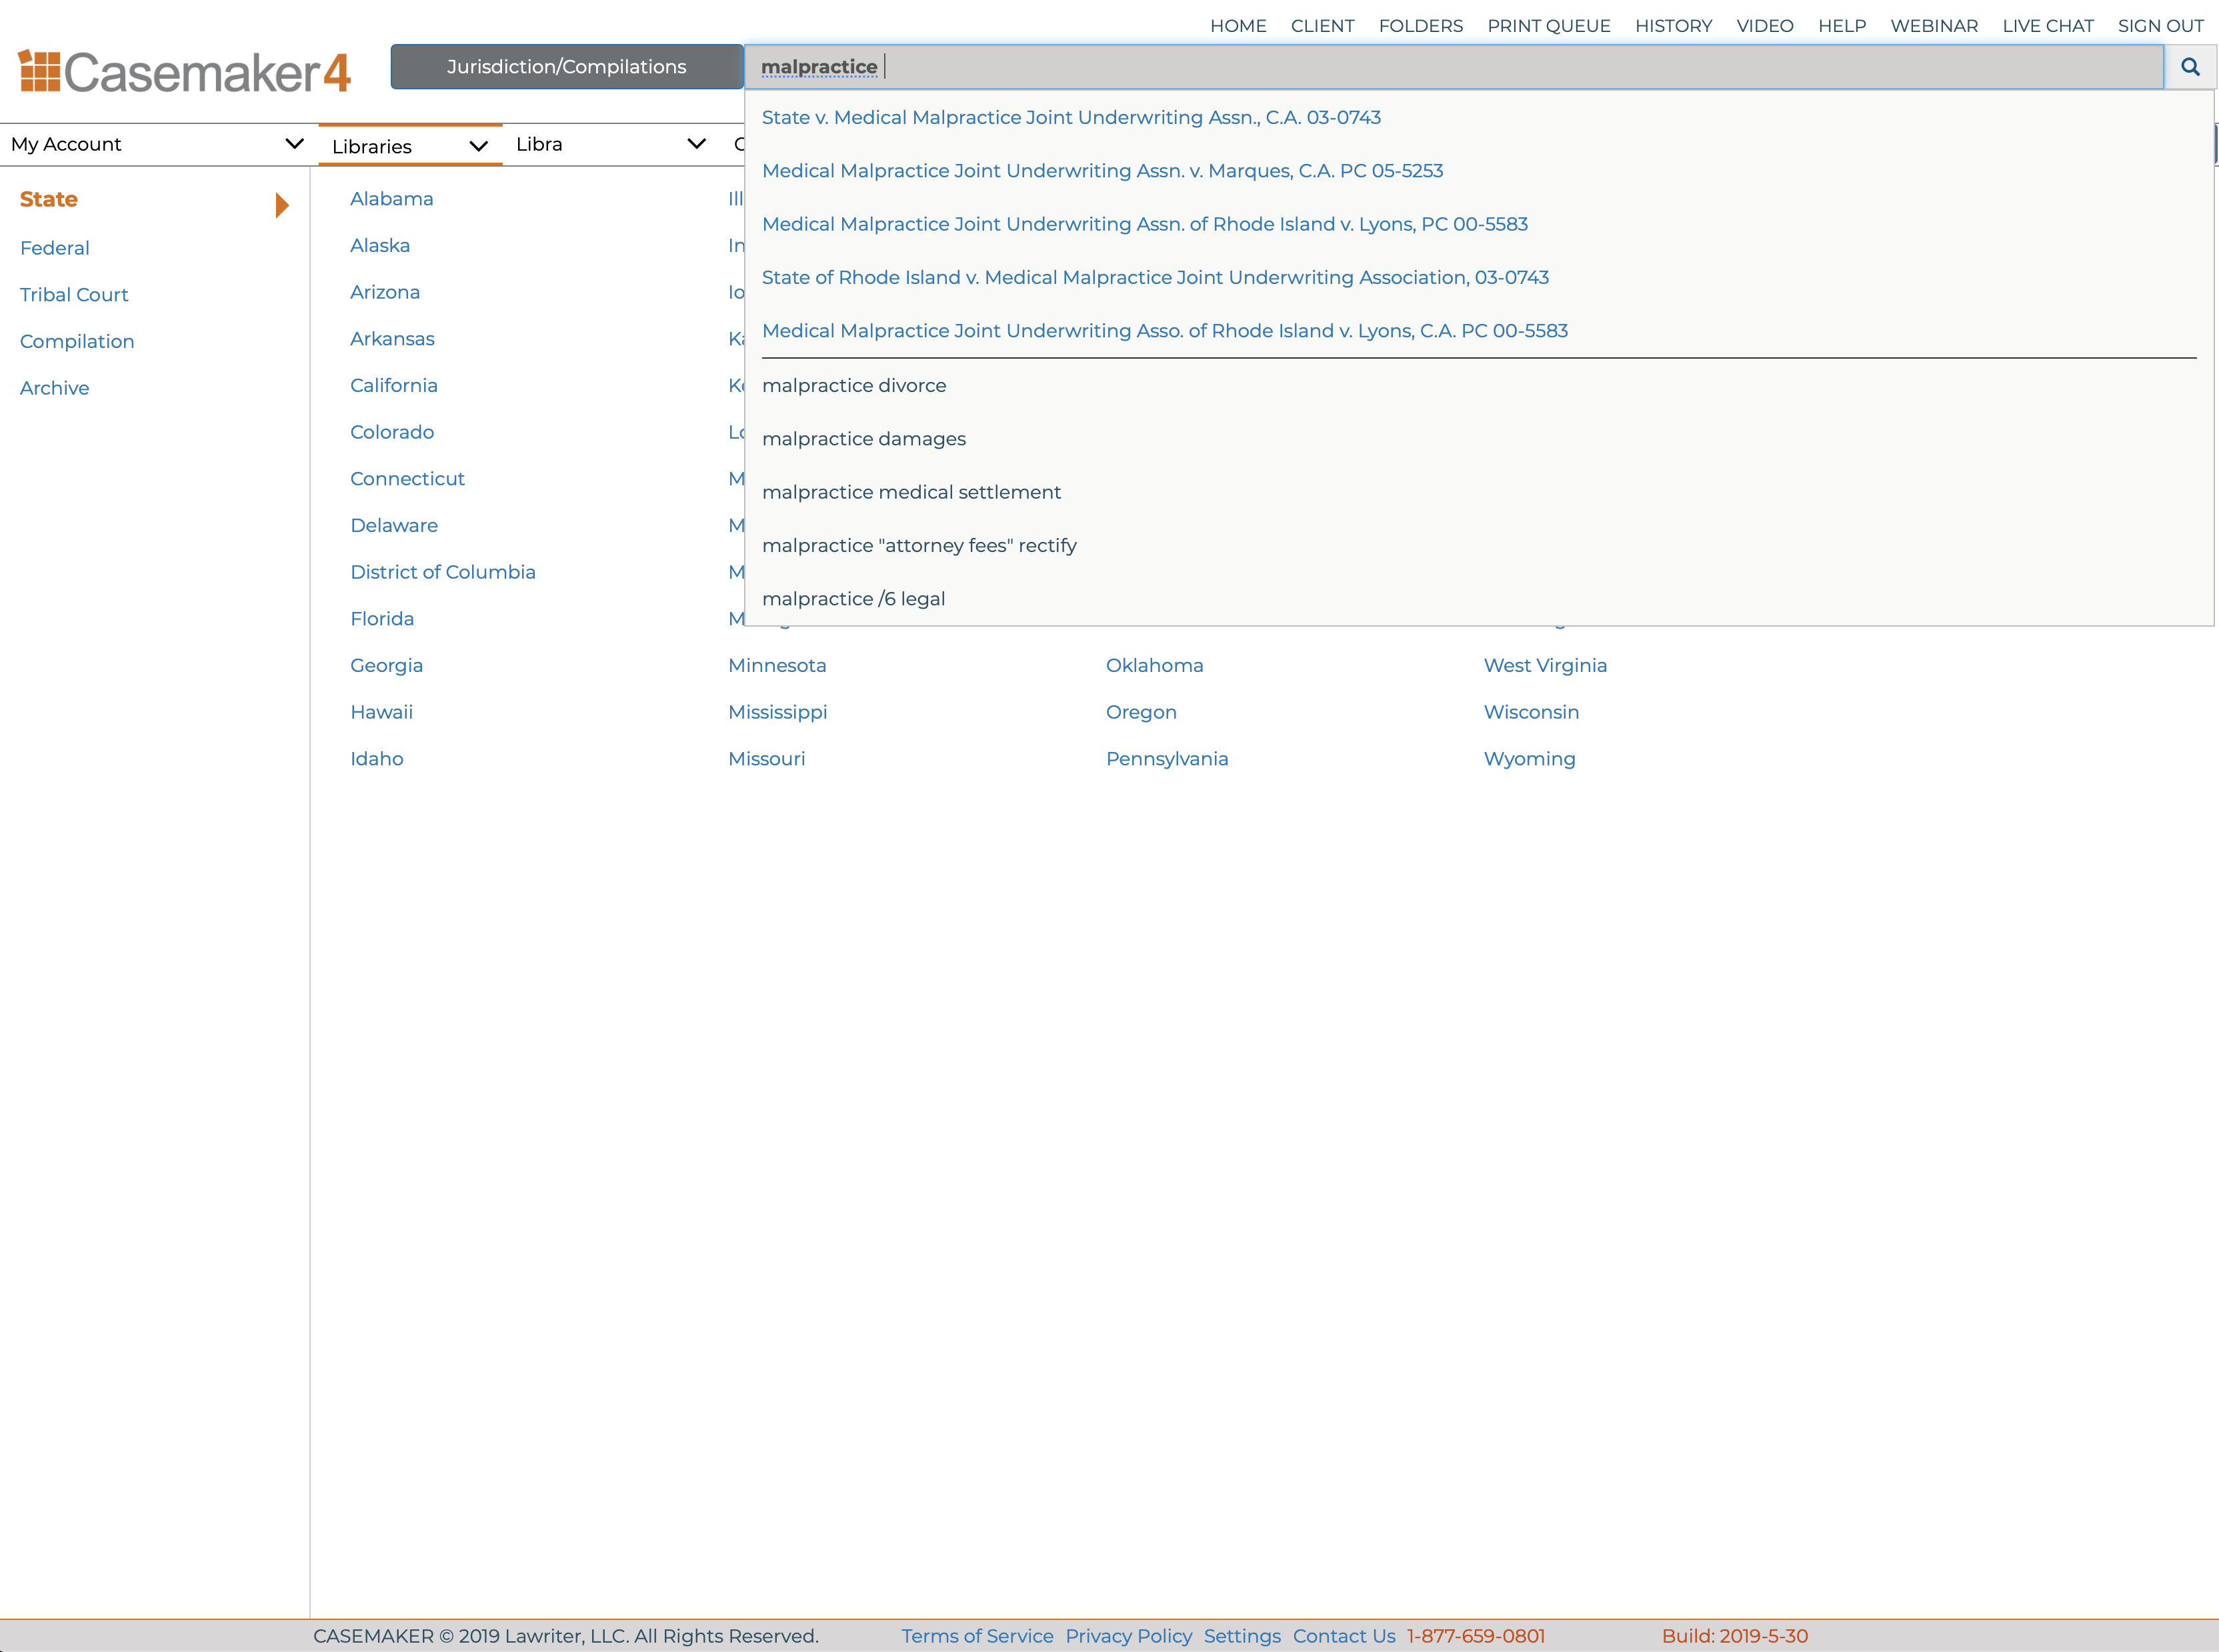Click Terms of Service footer link
This screenshot has width=2219, height=1652.
click(x=976, y=1635)
